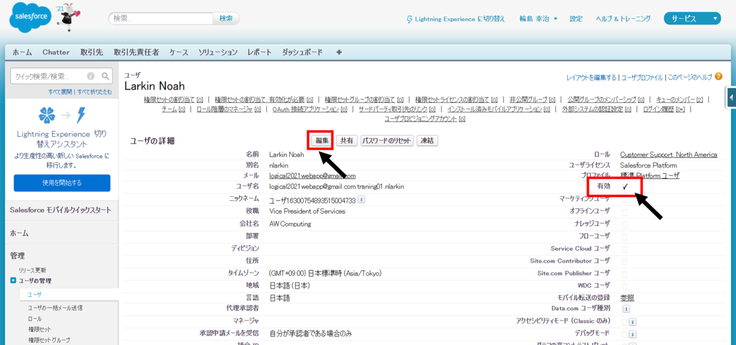Click the 使用を開始する button

pos(62,183)
